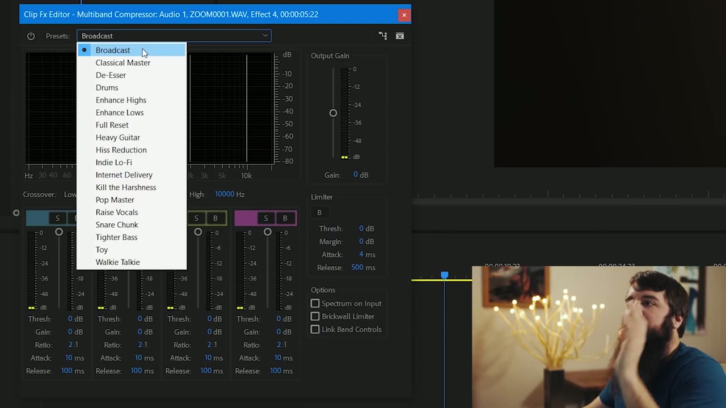Solo the olive band with its S button
This screenshot has height=408, width=726.
pyautogui.click(x=196, y=218)
